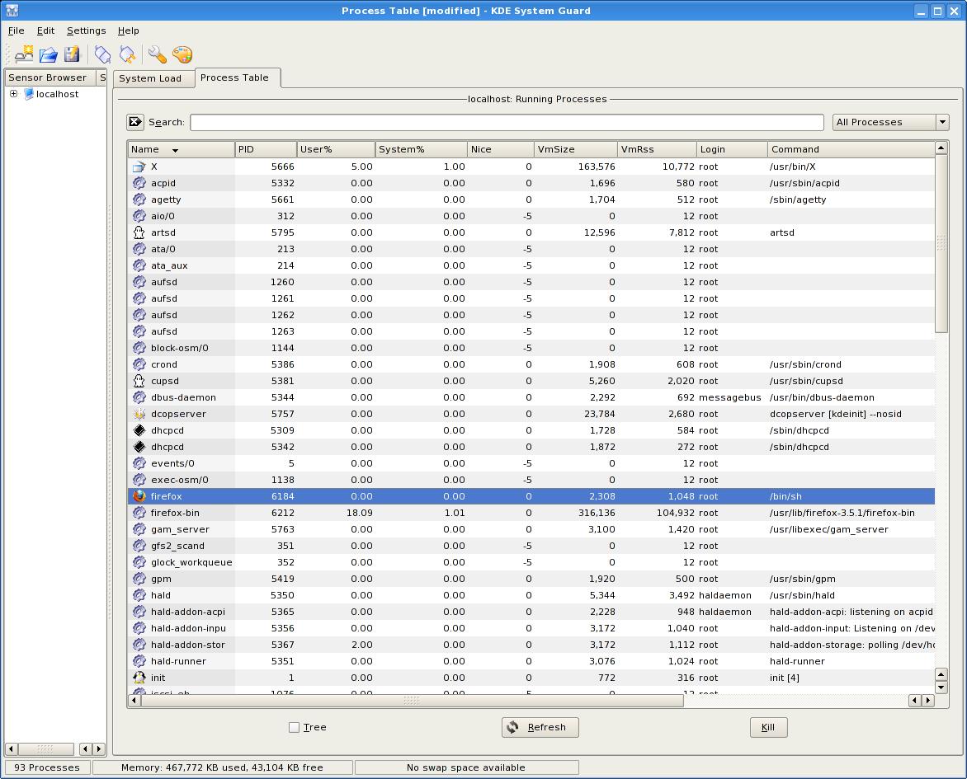Sort processes by the PID column header
The width and height of the screenshot is (967, 779).
(266, 149)
